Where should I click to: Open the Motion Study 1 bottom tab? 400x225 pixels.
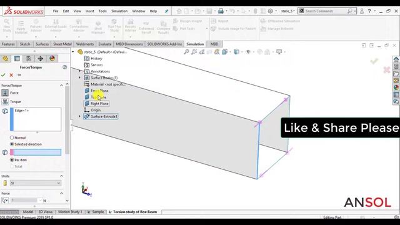pyautogui.click(x=70, y=212)
